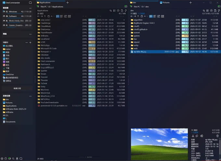
Task: Expand the up-caret history in Applications toolbar
Action: tap(52, 16)
